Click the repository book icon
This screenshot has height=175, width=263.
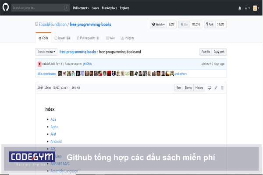coord(37,24)
